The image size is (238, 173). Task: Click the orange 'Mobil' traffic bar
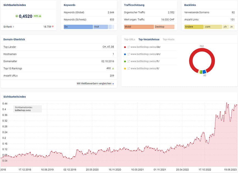click(139, 27)
